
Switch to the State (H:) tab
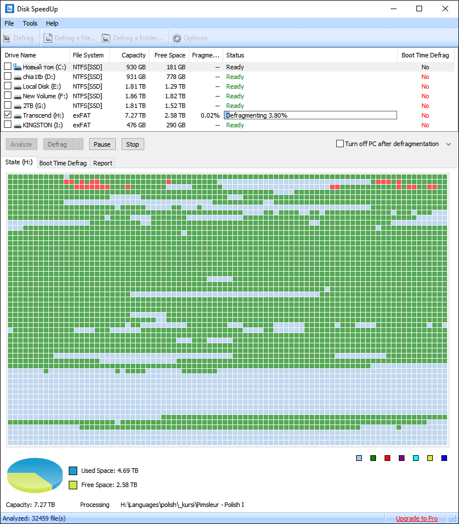pyautogui.click(x=19, y=162)
